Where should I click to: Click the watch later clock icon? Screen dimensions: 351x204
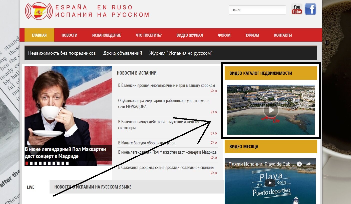[x=299, y=164]
